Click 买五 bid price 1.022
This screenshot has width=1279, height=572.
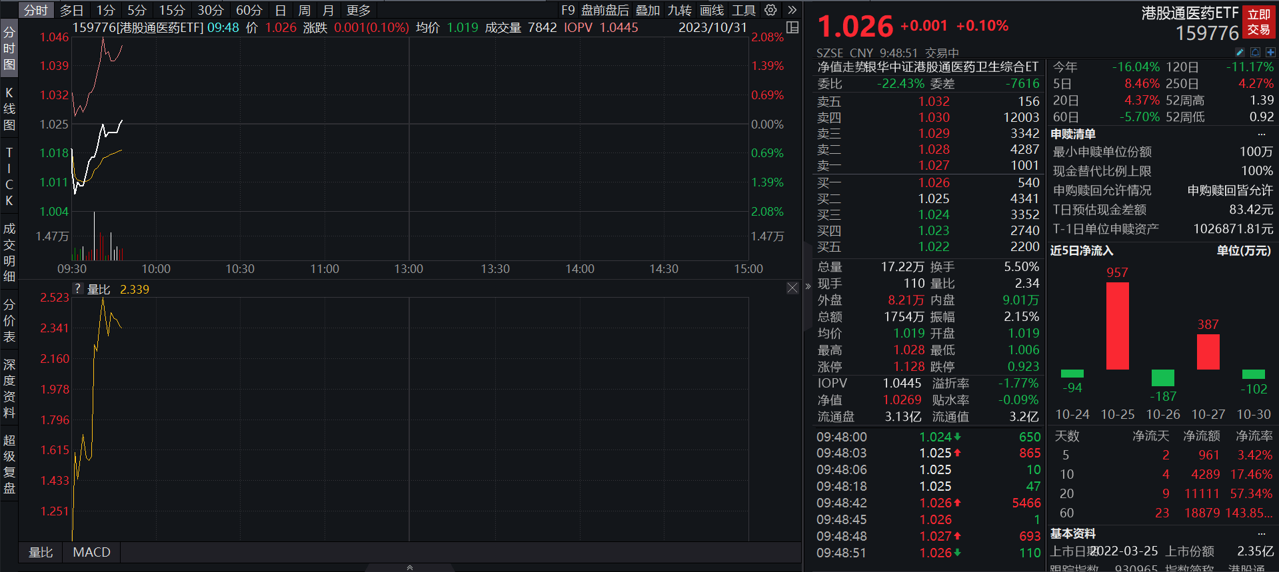[x=934, y=246]
